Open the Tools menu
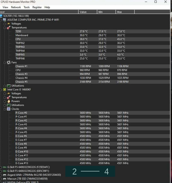172x183 pixels. [26, 7]
